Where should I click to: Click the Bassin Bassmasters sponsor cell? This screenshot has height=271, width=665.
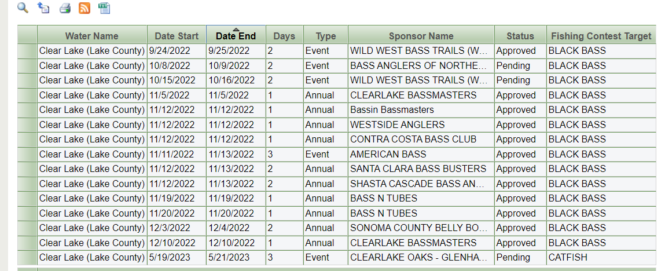392,110
